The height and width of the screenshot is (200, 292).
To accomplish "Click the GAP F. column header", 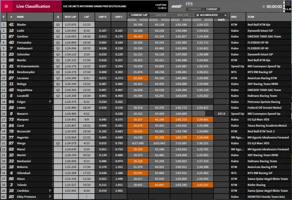I will 119,17.
